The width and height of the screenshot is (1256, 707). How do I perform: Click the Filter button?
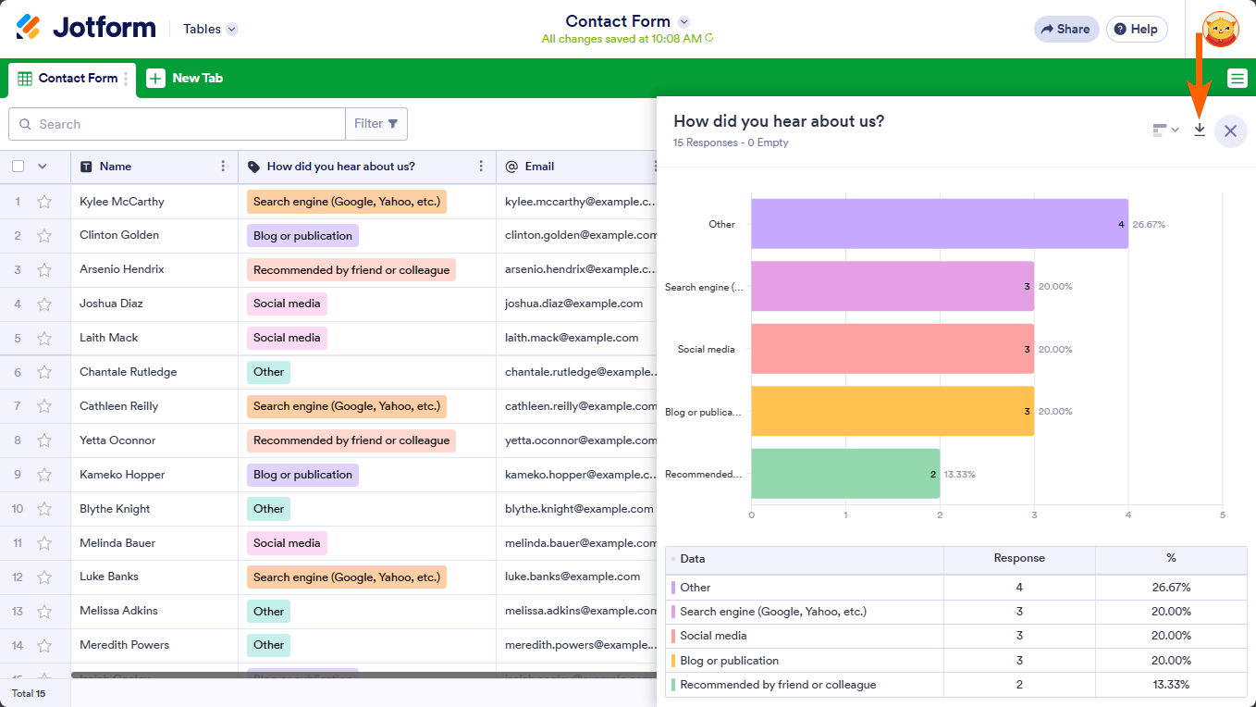(376, 124)
